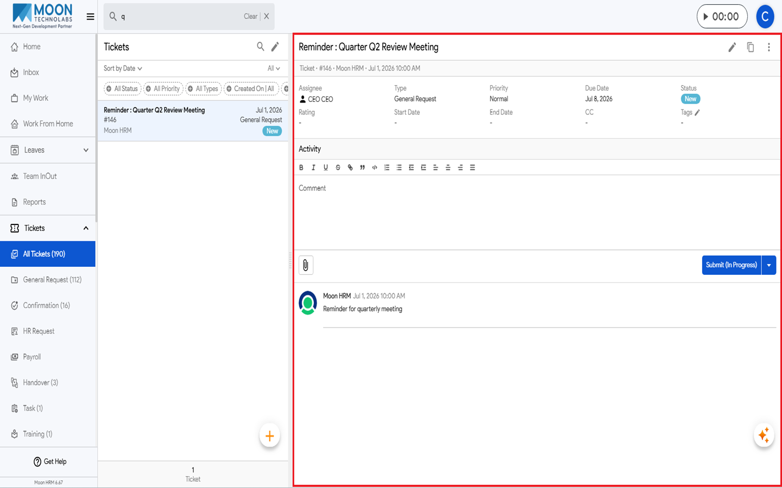
Task: Open the Created On | All filter chip
Action: click(x=251, y=89)
